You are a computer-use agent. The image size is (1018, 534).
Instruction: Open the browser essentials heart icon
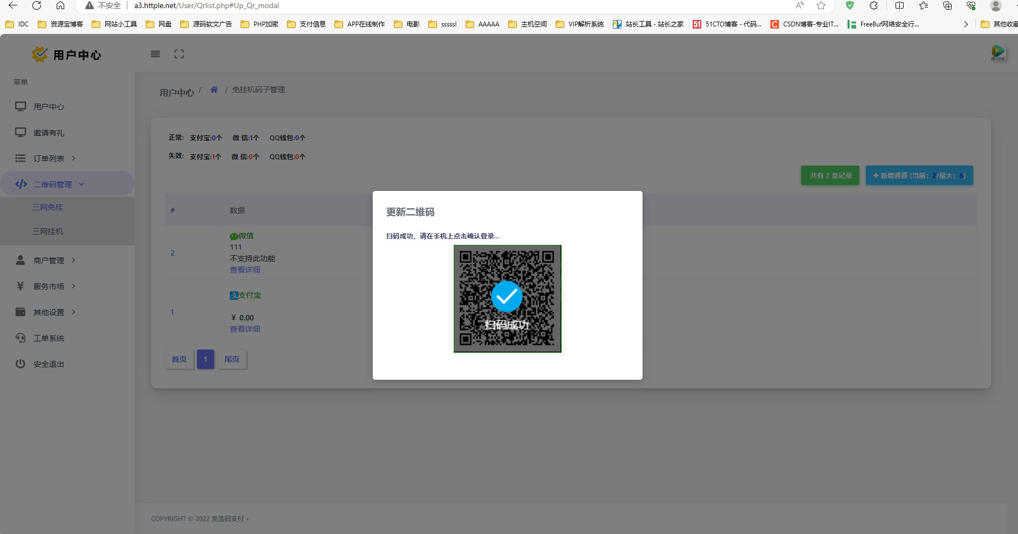971,5
